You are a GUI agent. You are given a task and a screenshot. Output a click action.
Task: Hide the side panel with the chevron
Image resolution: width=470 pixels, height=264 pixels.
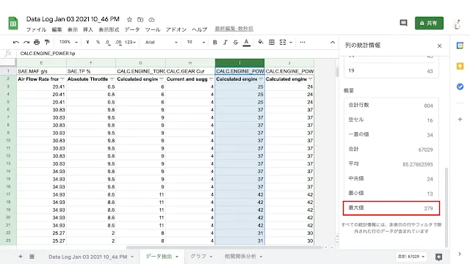click(460, 254)
